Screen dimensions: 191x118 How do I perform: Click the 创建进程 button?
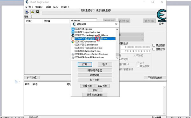coord(95,75)
